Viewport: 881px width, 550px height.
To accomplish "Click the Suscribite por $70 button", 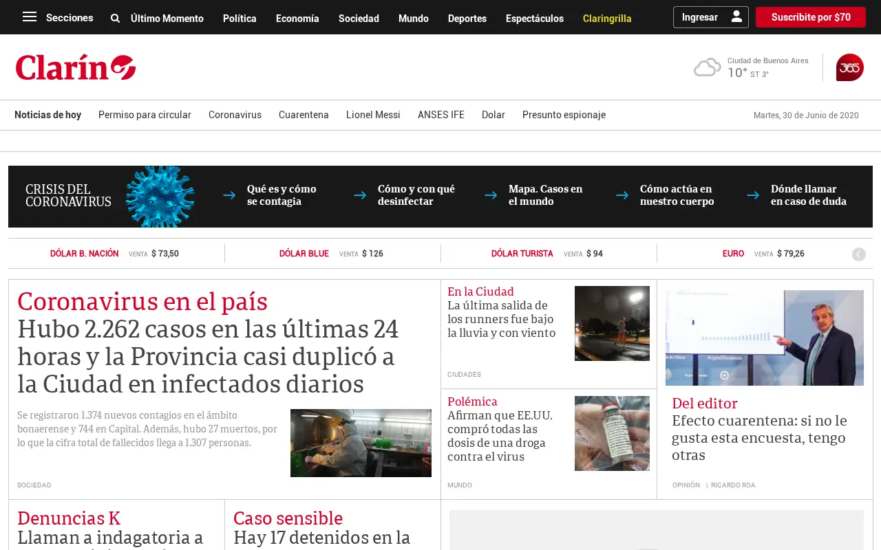I will 811,17.
